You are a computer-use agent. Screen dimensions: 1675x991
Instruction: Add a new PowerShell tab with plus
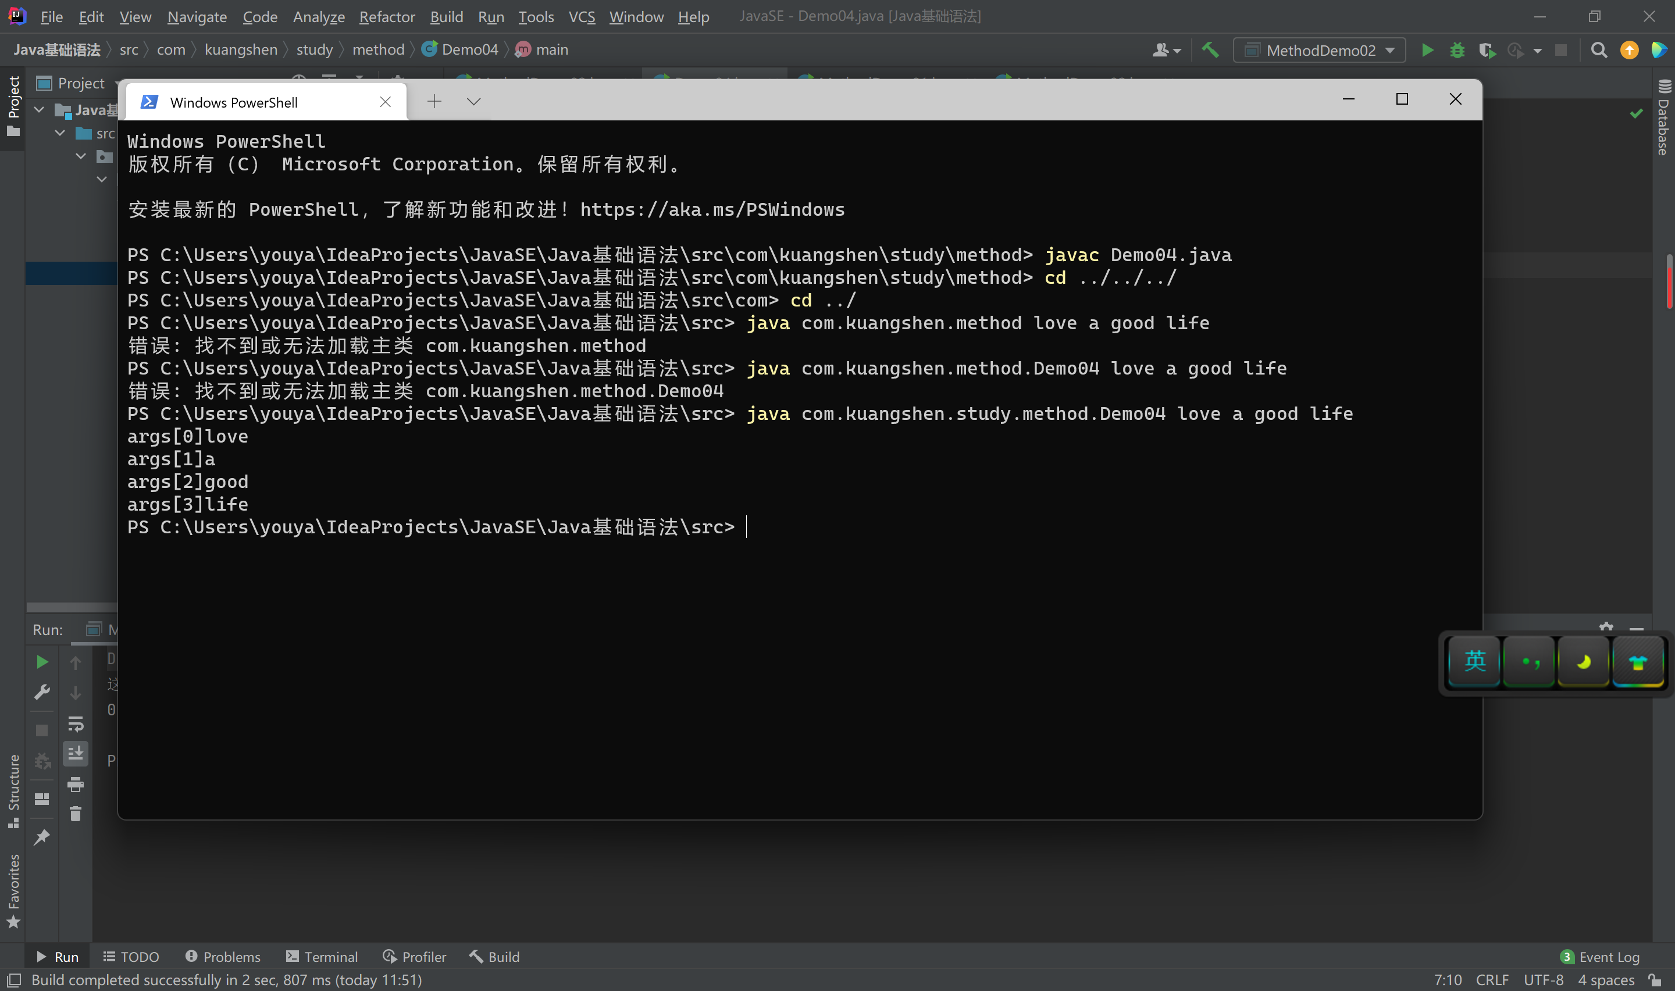[x=434, y=102]
